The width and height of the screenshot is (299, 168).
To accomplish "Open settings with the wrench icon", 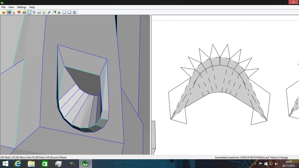I will [x=49, y=12].
